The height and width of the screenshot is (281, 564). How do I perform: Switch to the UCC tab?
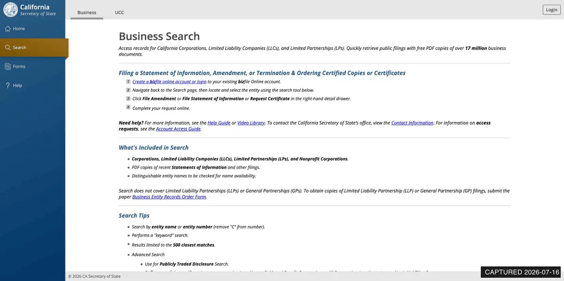coord(119,12)
